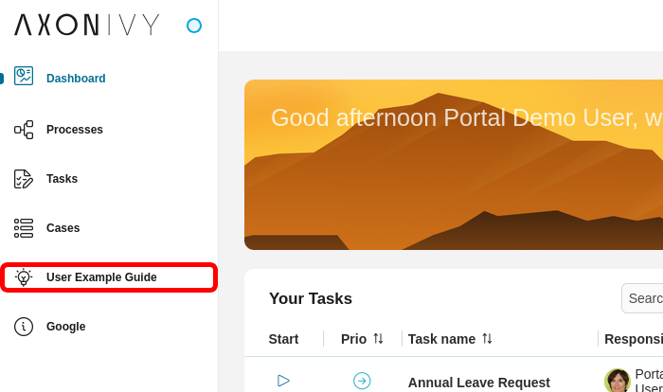Open the Google menu link
Screen dimensions: 663x392
point(65,327)
